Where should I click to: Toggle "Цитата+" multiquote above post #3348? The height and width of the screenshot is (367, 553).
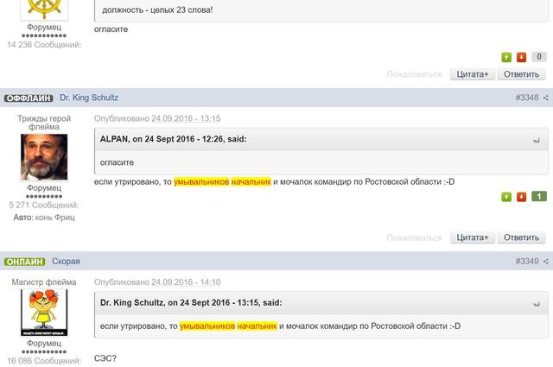pos(473,74)
